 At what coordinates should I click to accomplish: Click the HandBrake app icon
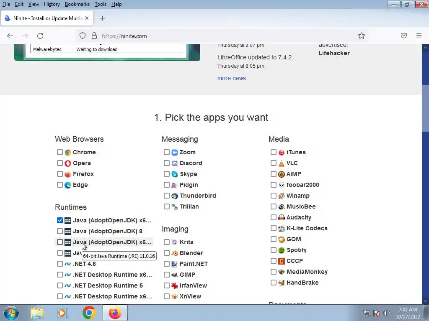point(281,283)
